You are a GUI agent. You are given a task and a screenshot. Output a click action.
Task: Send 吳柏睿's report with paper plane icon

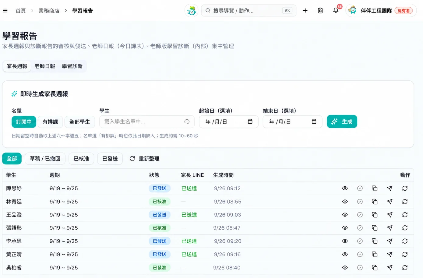click(x=390, y=268)
